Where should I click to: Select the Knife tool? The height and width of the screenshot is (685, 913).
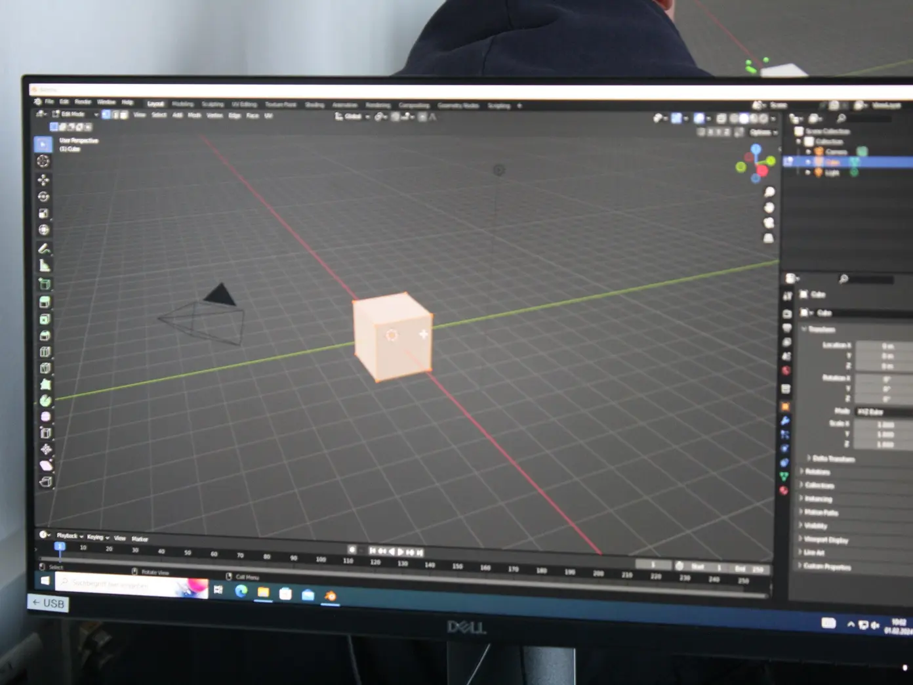pyautogui.click(x=45, y=369)
